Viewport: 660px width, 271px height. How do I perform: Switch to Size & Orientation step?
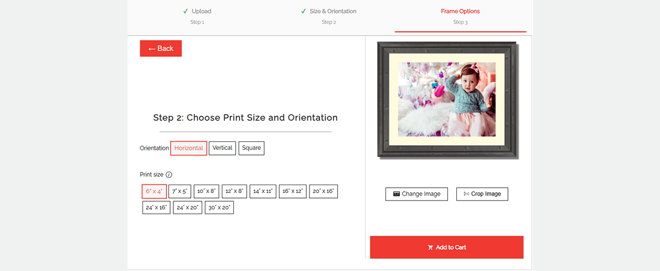329,15
